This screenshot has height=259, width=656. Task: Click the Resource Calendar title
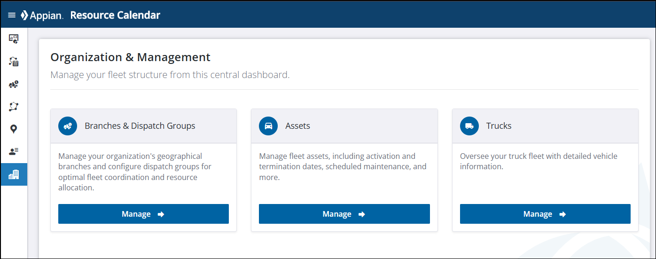(x=115, y=16)
